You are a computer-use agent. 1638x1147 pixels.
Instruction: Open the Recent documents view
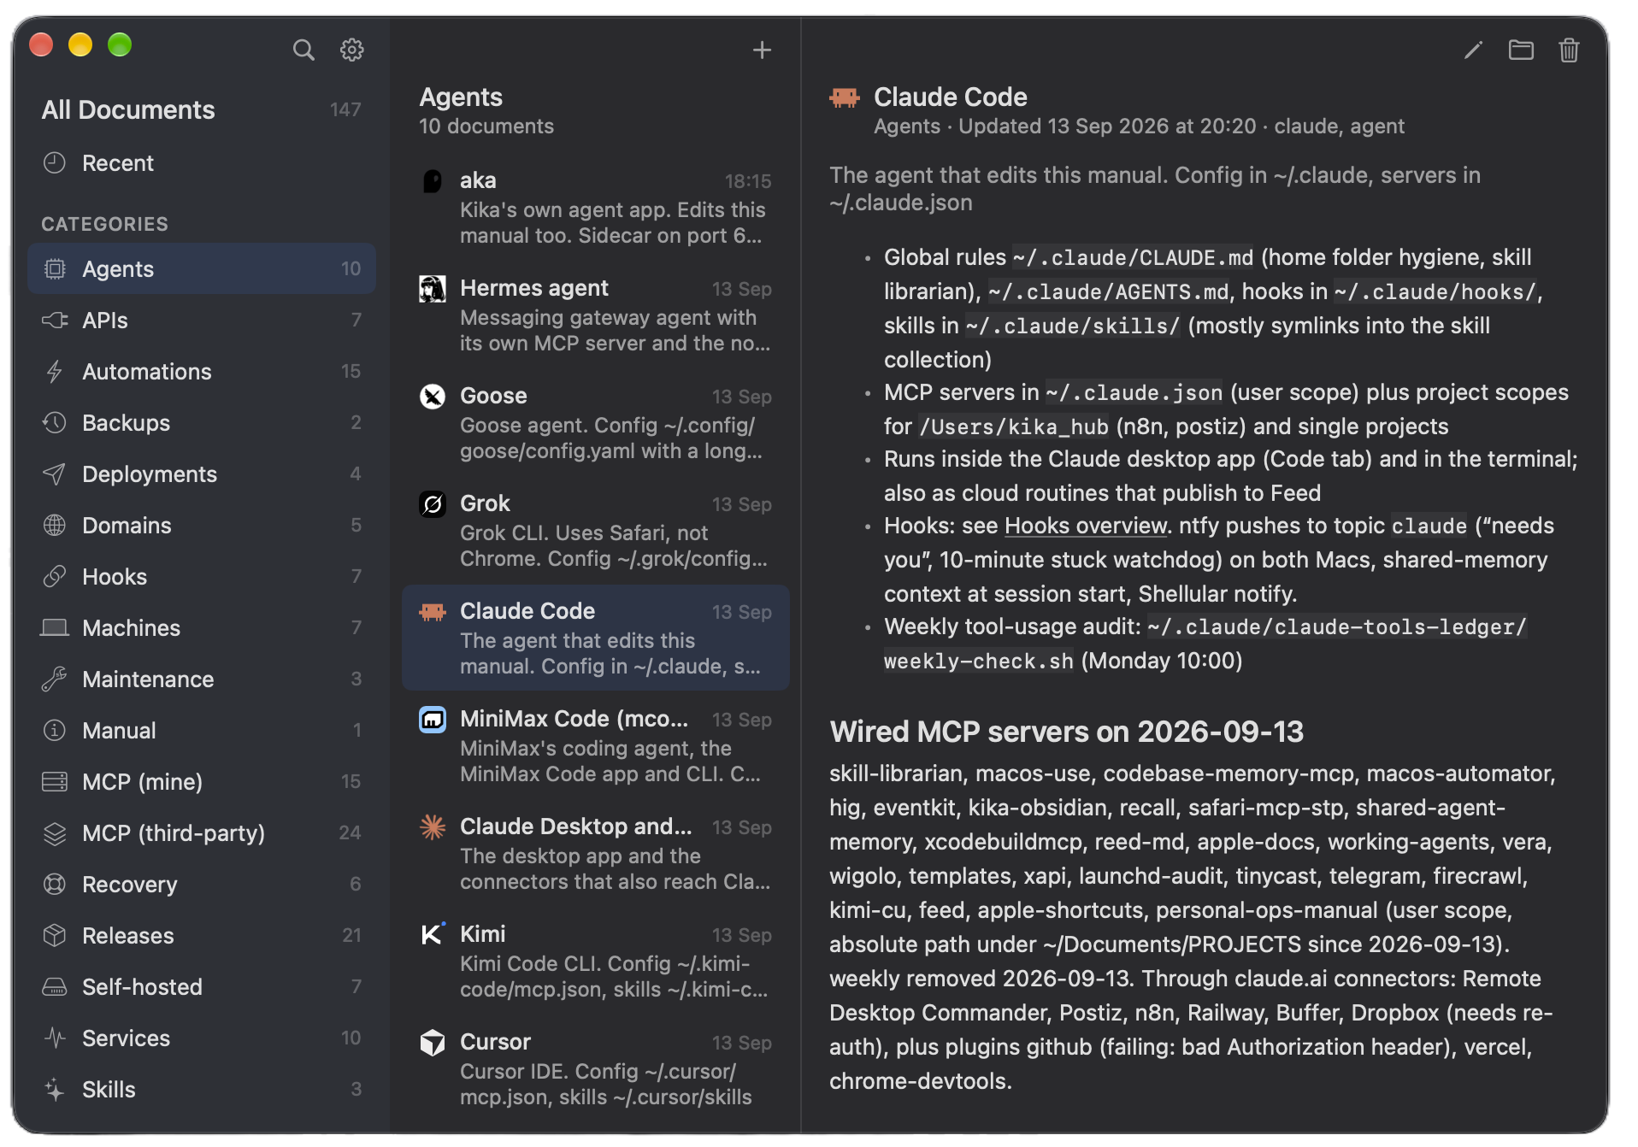click(x=202, y=163)
